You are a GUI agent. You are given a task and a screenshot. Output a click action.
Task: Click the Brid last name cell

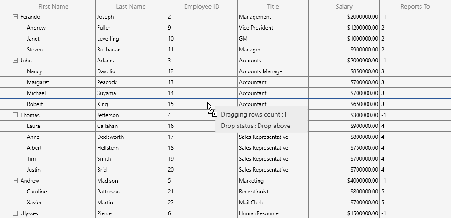pos(131,170)
